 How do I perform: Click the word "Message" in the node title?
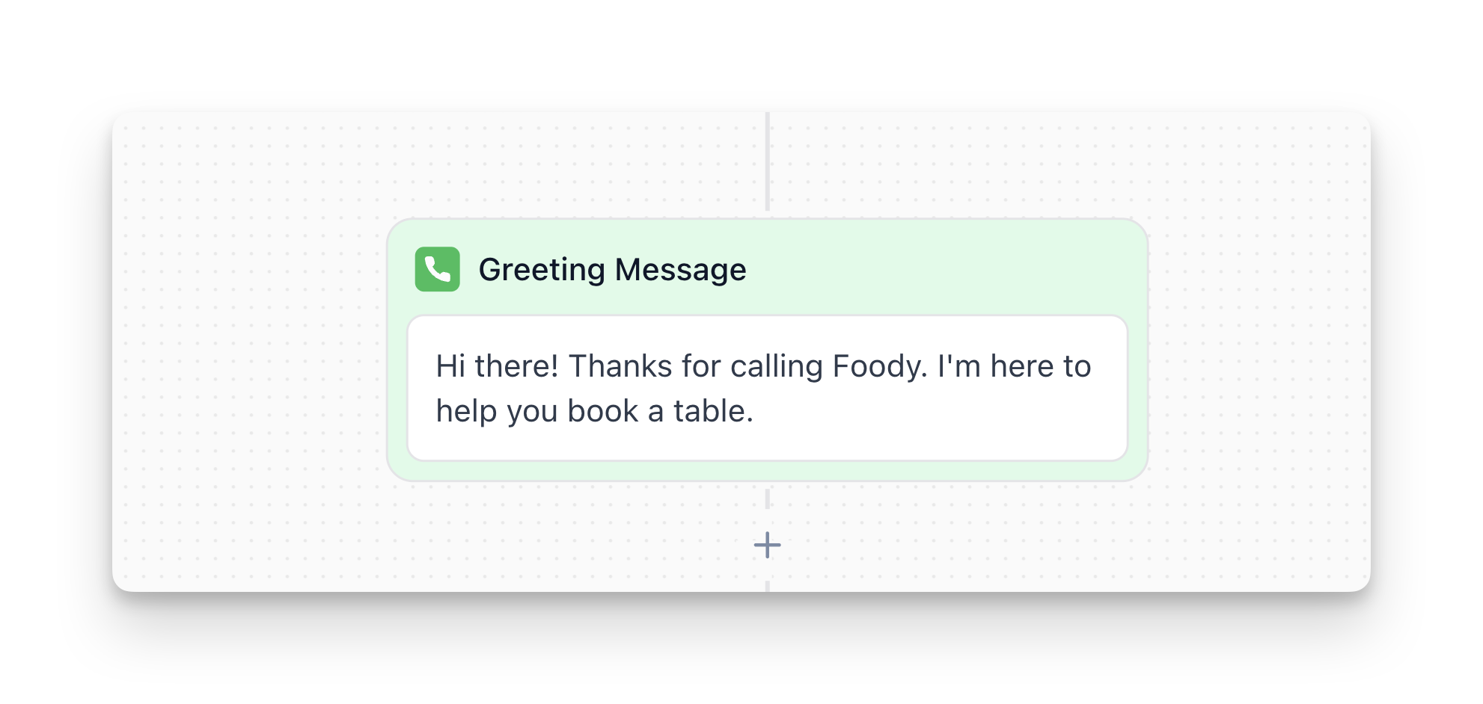(x=680, y=270)
